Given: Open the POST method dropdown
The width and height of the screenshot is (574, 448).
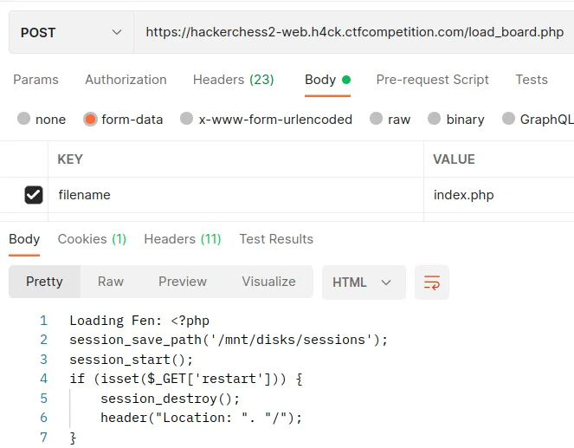Looking at the screenshot, I should click(x=71, y=33).
